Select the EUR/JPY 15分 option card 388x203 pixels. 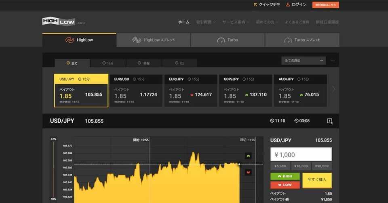click(191, 90)
